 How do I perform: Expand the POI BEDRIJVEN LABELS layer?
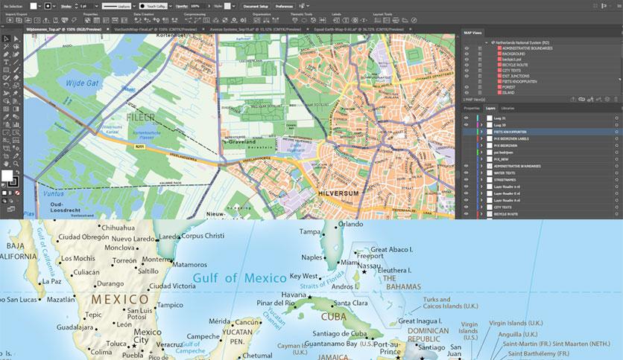[481, 139]
